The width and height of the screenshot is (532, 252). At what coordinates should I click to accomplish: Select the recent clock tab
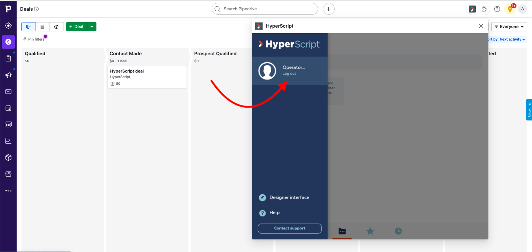pyautogui.click(x=398, y=231)
